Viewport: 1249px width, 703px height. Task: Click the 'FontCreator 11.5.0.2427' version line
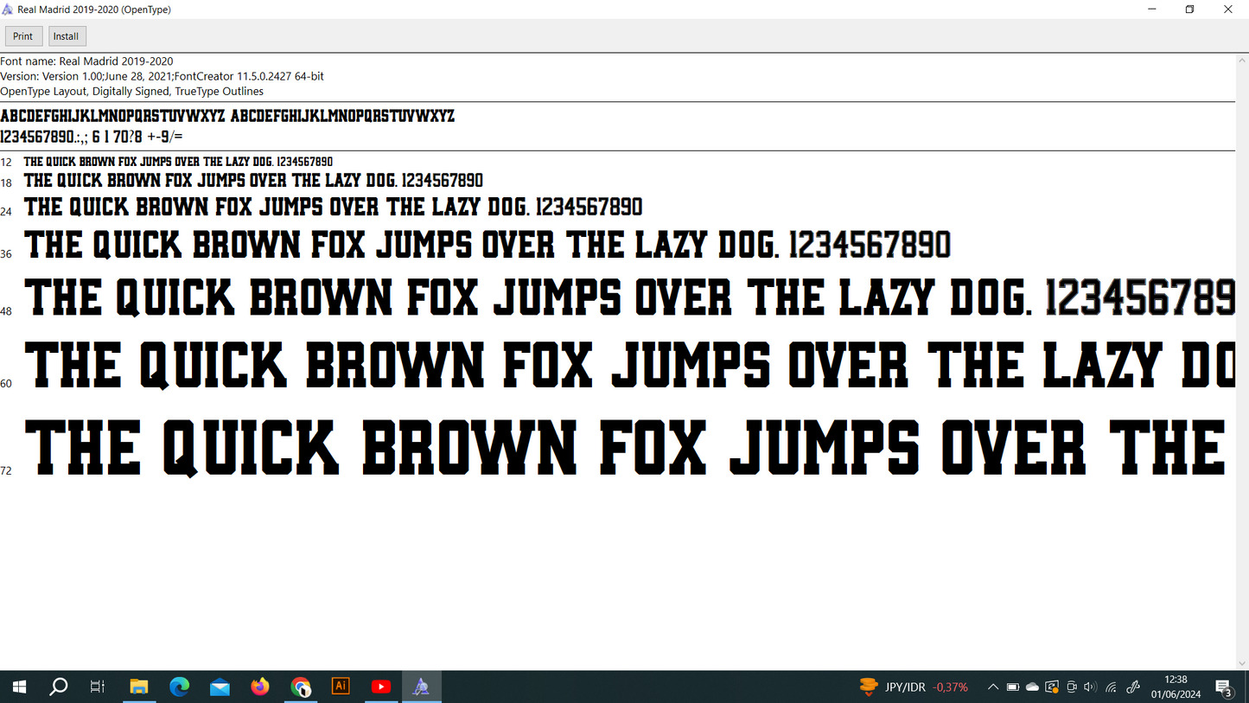point(162,76)
